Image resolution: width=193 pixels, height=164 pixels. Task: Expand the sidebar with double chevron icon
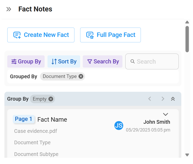coord(9,9)
